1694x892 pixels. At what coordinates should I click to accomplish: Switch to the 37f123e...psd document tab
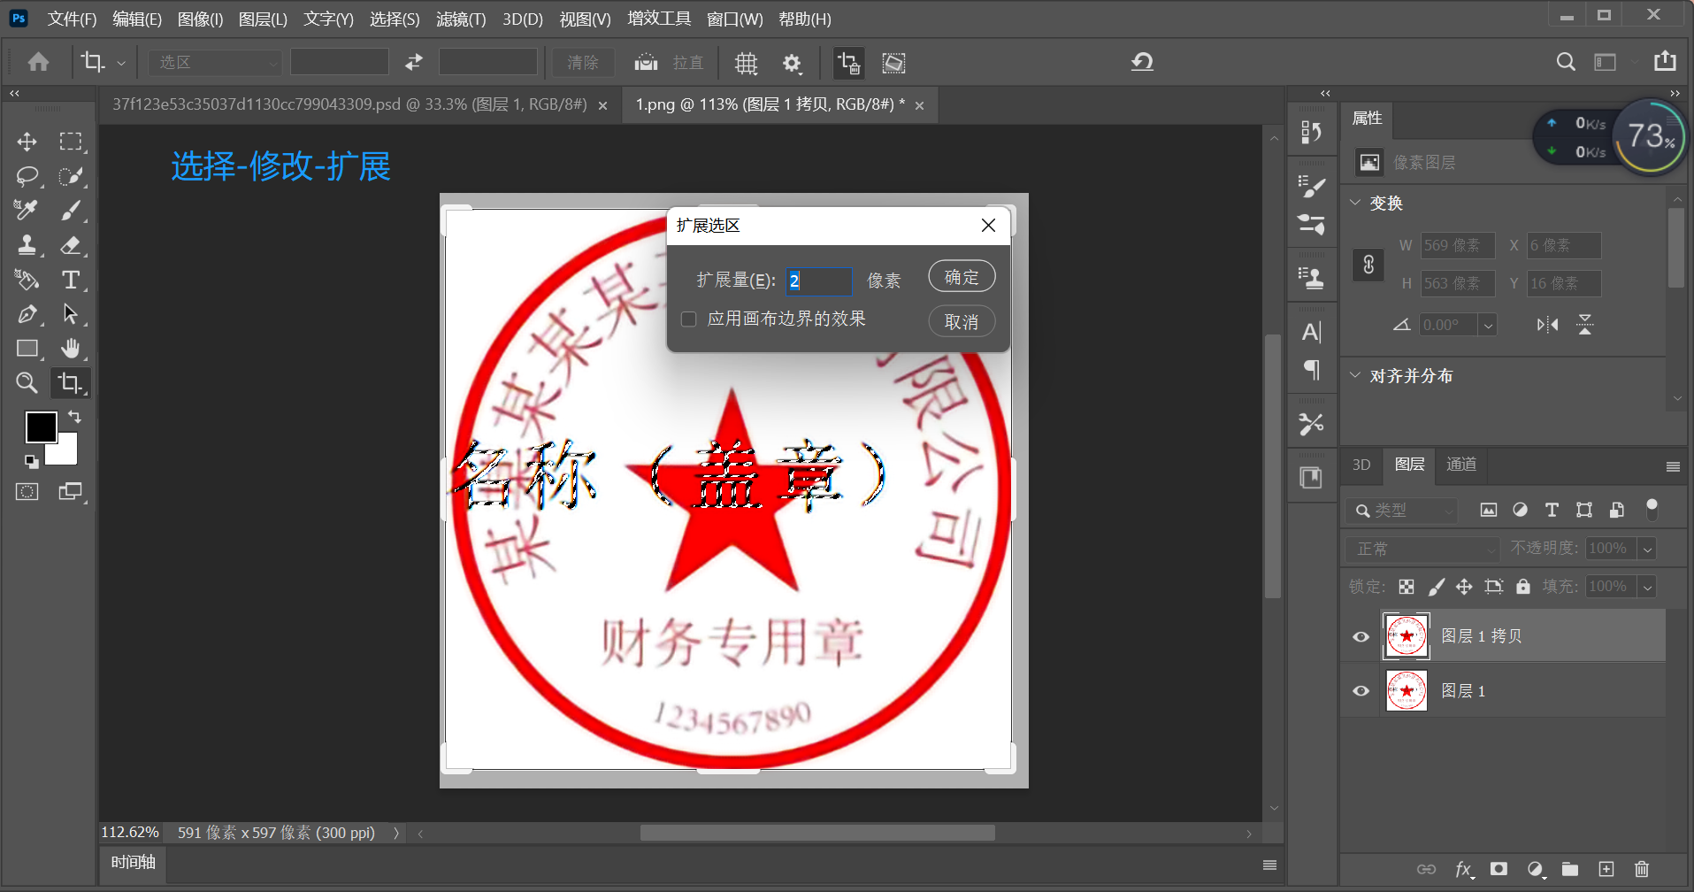[x=349, y=104]
